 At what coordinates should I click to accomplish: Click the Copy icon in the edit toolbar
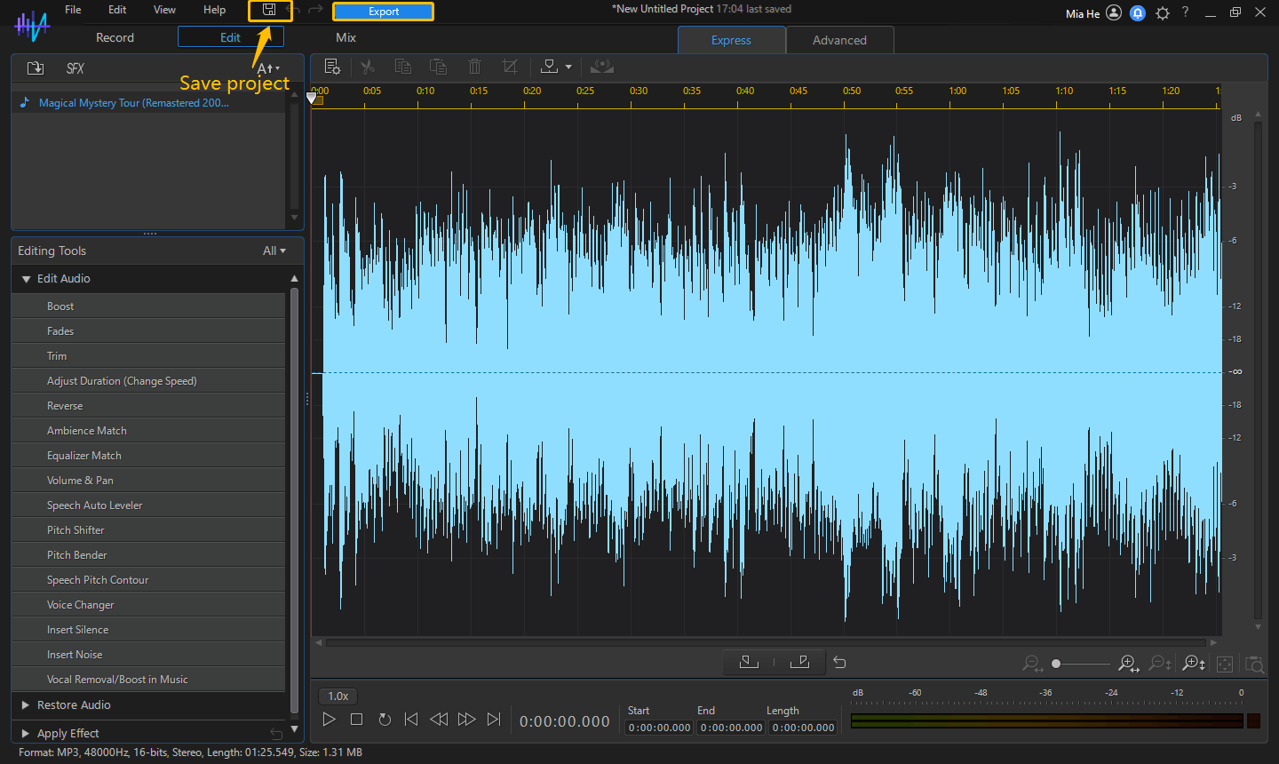coord(402,67)
